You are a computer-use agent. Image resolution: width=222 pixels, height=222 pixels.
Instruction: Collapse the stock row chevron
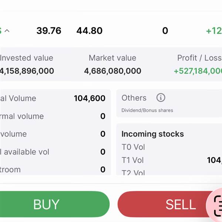pos(7,31)
